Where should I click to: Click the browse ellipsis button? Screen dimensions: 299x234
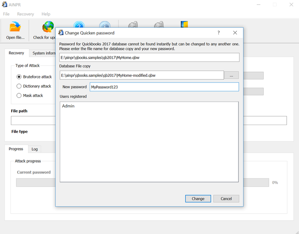coord(231,75)
